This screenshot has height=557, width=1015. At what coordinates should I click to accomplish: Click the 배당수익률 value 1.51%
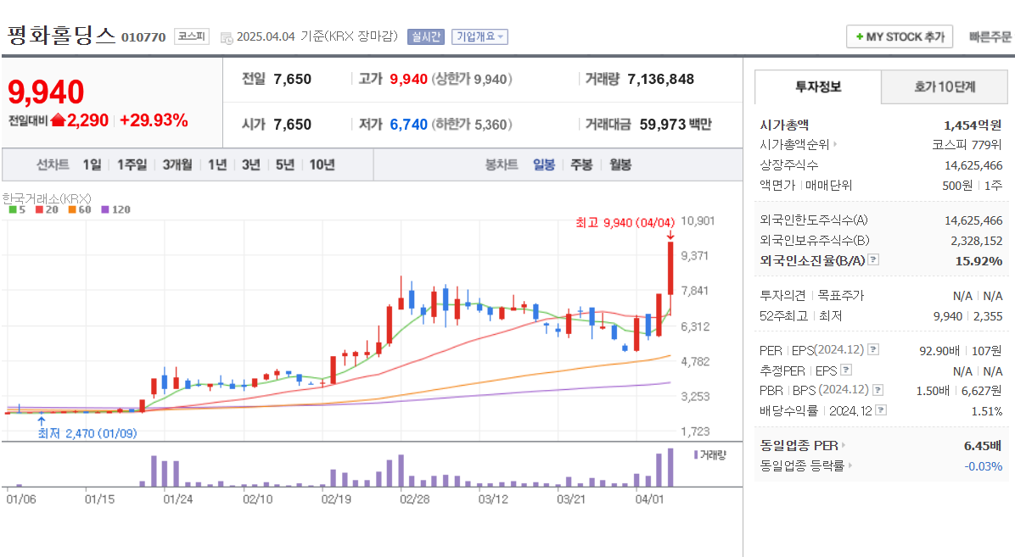point(986,411)
